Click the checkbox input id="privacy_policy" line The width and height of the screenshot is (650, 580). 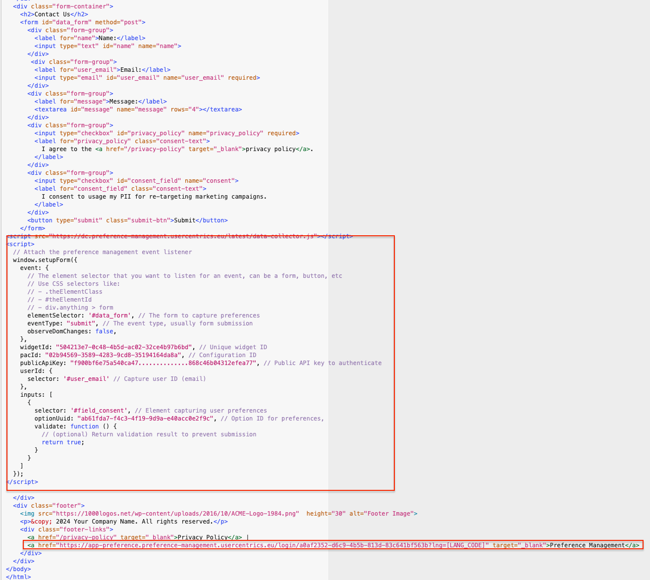166,133
